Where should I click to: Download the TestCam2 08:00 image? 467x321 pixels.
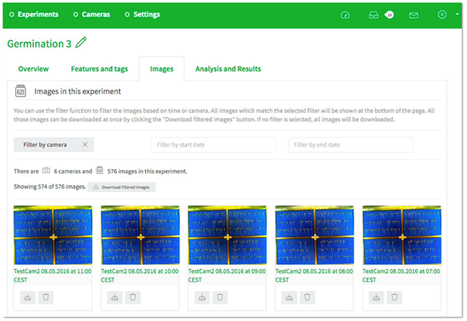pos(289,297)
